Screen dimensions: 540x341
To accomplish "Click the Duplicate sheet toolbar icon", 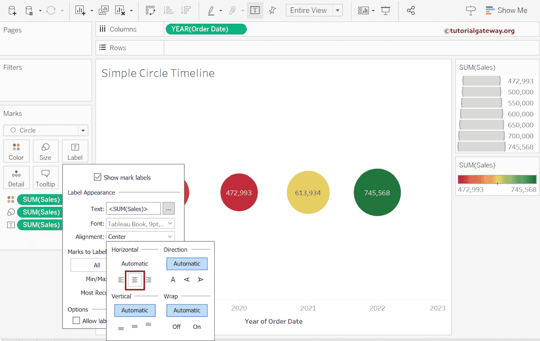I will (103, 11).
